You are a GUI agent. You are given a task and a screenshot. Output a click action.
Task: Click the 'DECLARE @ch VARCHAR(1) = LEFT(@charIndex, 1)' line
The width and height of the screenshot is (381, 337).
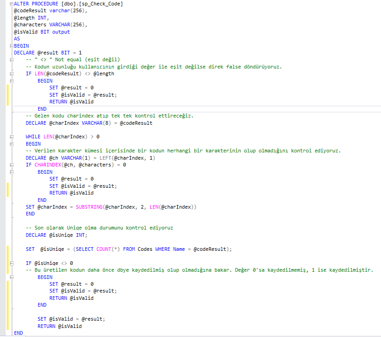click(90, 158)
